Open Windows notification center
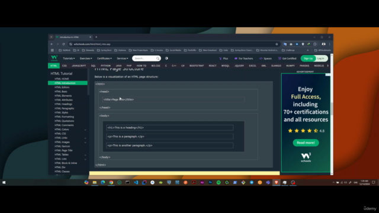Screen dimensions: 379x213 [374, 183]
